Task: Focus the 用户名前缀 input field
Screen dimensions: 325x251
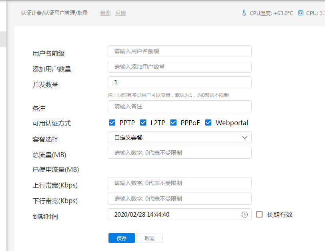Action: (x=179, y=51)
